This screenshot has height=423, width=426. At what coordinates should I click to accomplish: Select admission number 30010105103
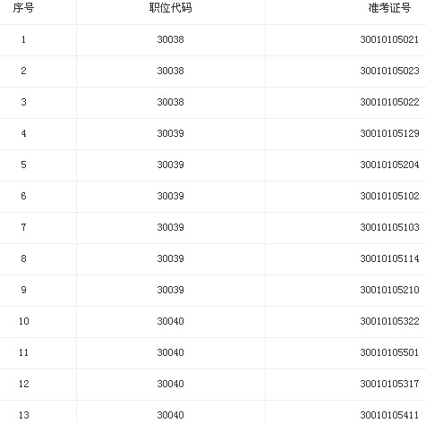tap(389, 227)
